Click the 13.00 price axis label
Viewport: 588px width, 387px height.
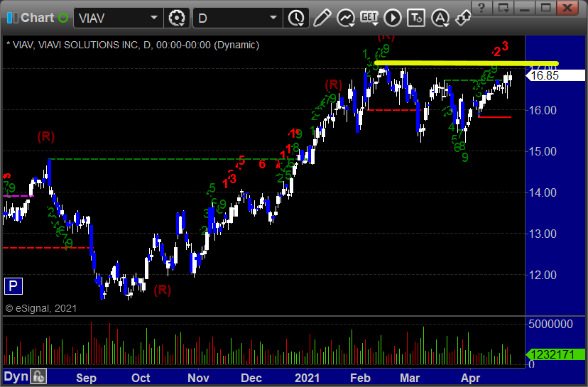point(543,234)
